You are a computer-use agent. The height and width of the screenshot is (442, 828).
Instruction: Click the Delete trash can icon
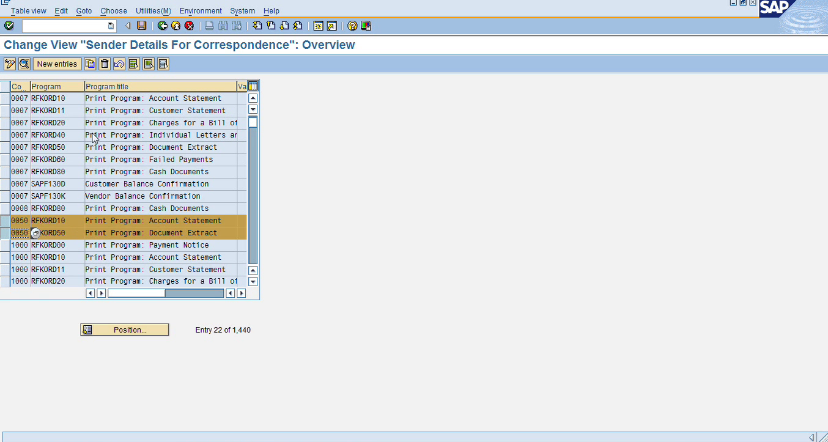click(x=105, y=64)
